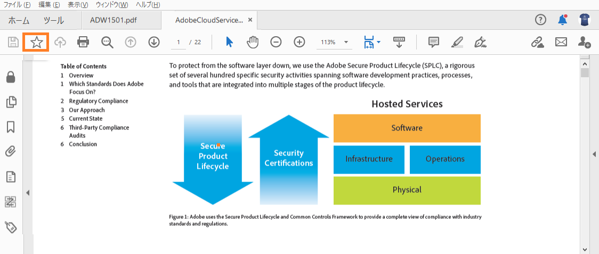This screenshot has height=254, width=599.
Task: Go to next page with down arrow
Action: 153,42
